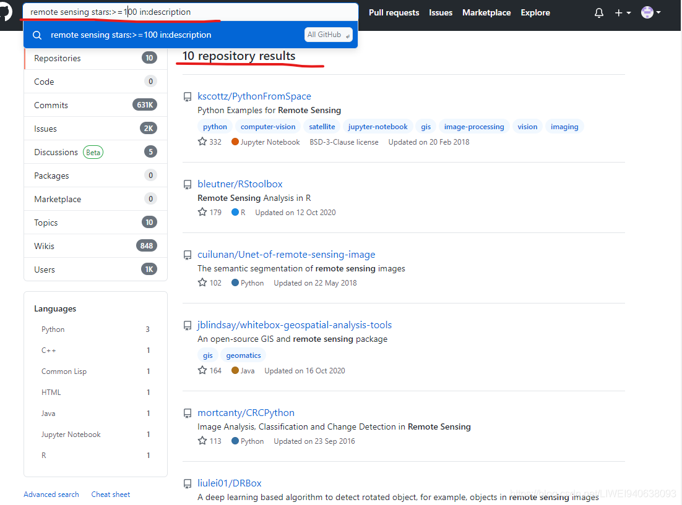
Task: Filter results by HTML language
Action: tap(96, 393)
